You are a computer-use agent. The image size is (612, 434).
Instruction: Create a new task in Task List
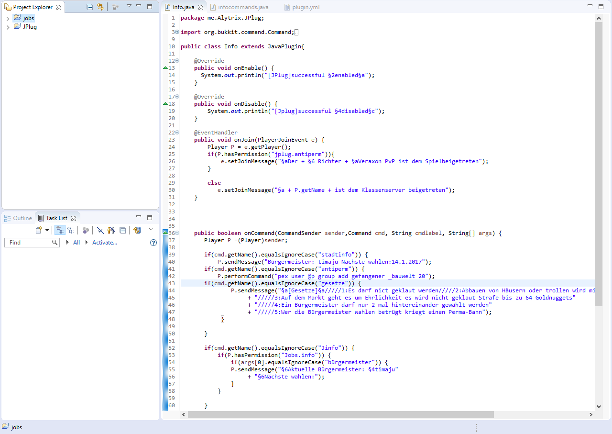coord(39,230)
